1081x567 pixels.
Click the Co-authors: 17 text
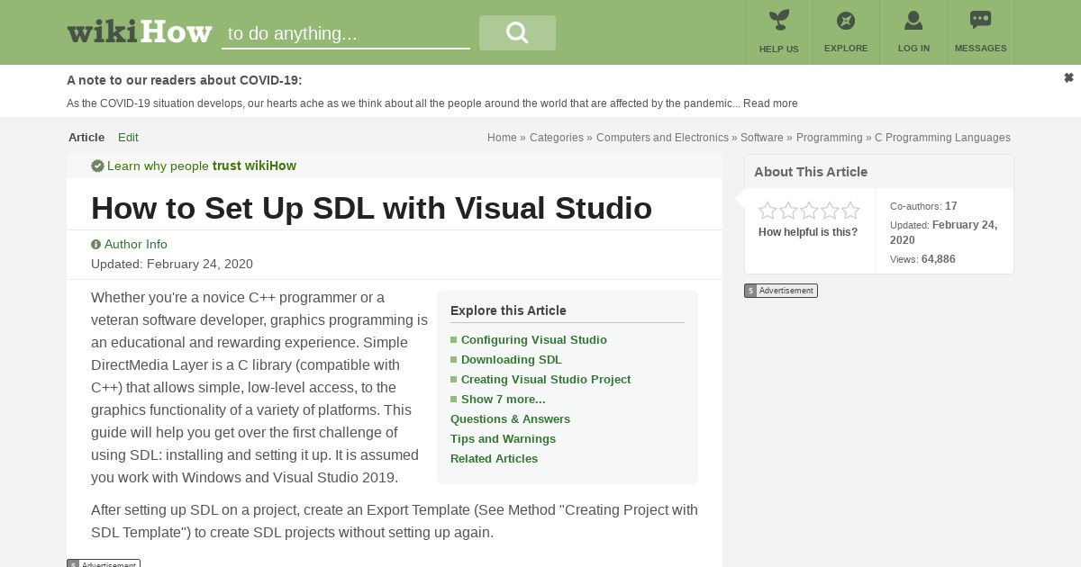(923, 206)
